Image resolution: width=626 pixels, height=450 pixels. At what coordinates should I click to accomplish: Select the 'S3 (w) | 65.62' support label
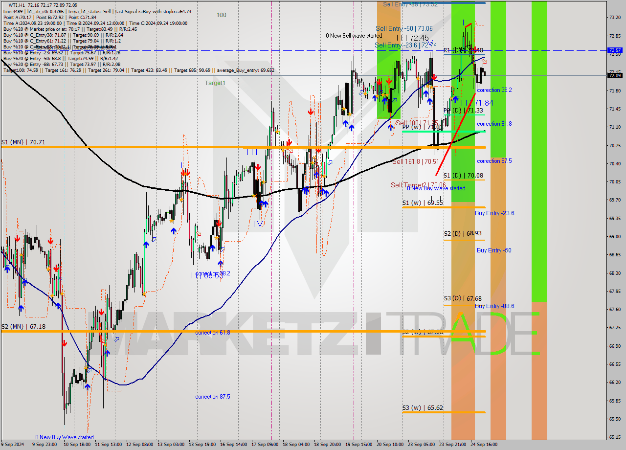pos(423,408)
